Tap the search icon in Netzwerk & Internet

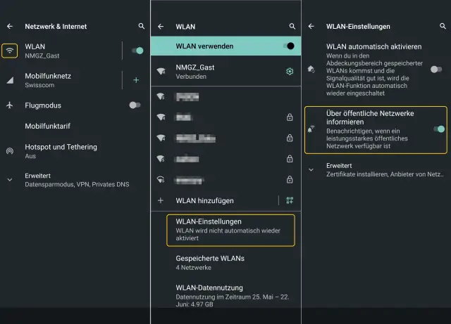141,27
